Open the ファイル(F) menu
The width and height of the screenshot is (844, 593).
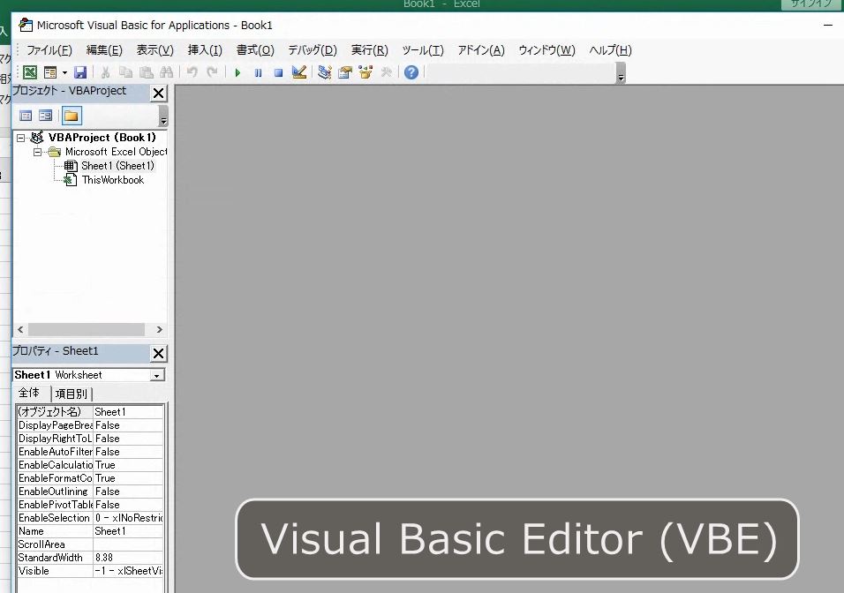click(49, 50)
